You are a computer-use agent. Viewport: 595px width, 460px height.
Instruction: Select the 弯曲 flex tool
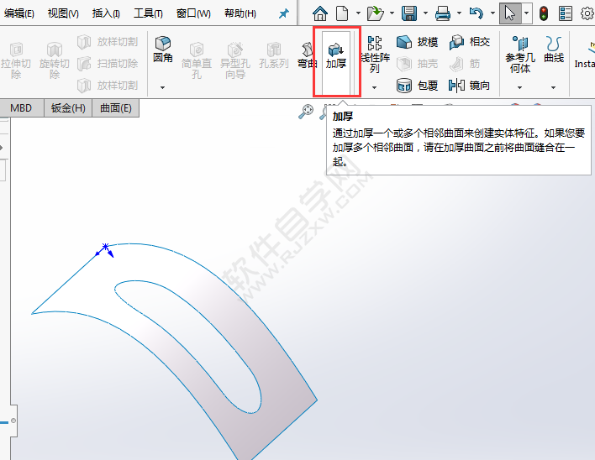point(307,55)
